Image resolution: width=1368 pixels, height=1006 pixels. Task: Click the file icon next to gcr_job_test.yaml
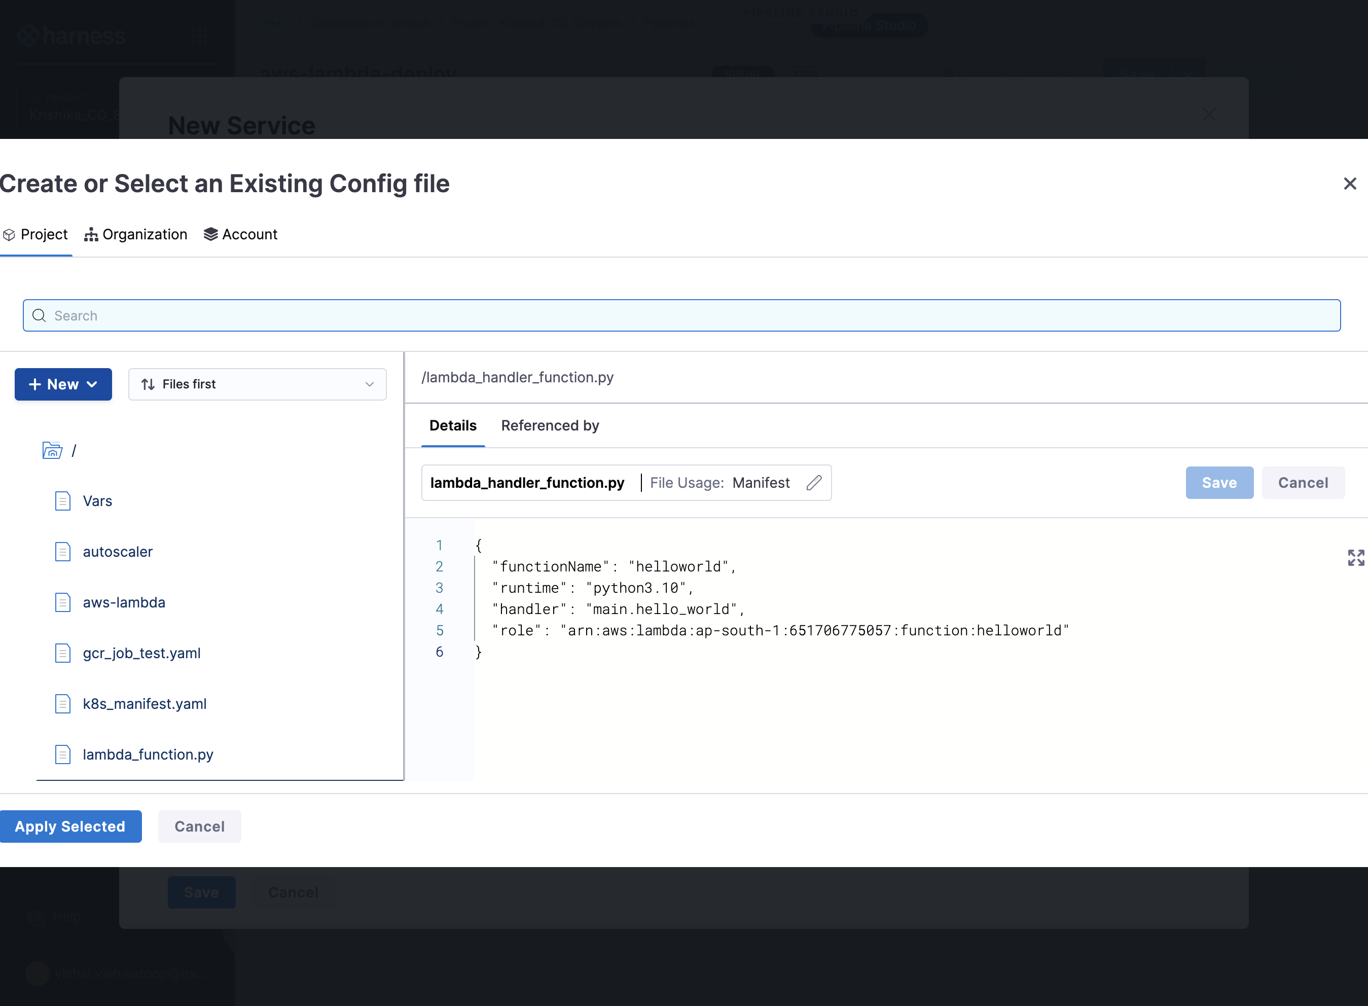coord(63,653)
